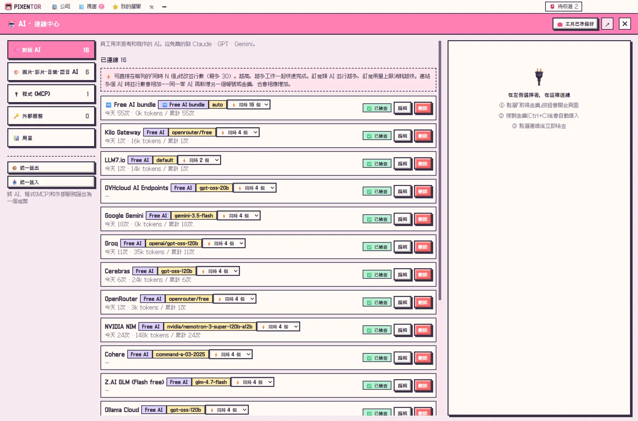Open the 視窗 menu item
Image resolution: width=638 pixels, height=421 pixels.
[91, 7]
